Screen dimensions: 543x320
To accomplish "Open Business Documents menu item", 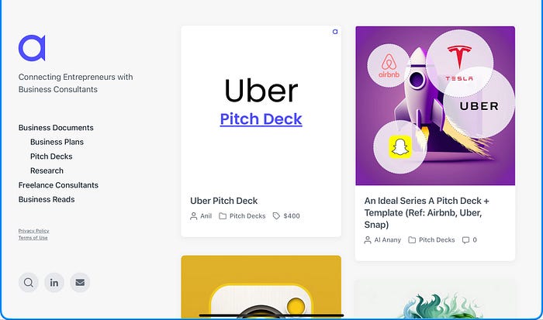I will coord(56,128).
